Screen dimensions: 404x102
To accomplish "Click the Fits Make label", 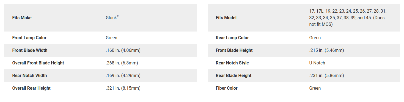I will click(x=22, y=18).
